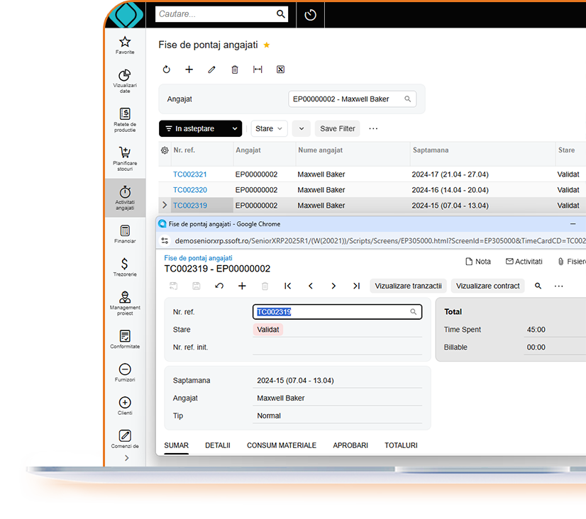This screenshot has width=586, height=519.
Task: Click the Cautare search field
Action: (x=215, y=14)
